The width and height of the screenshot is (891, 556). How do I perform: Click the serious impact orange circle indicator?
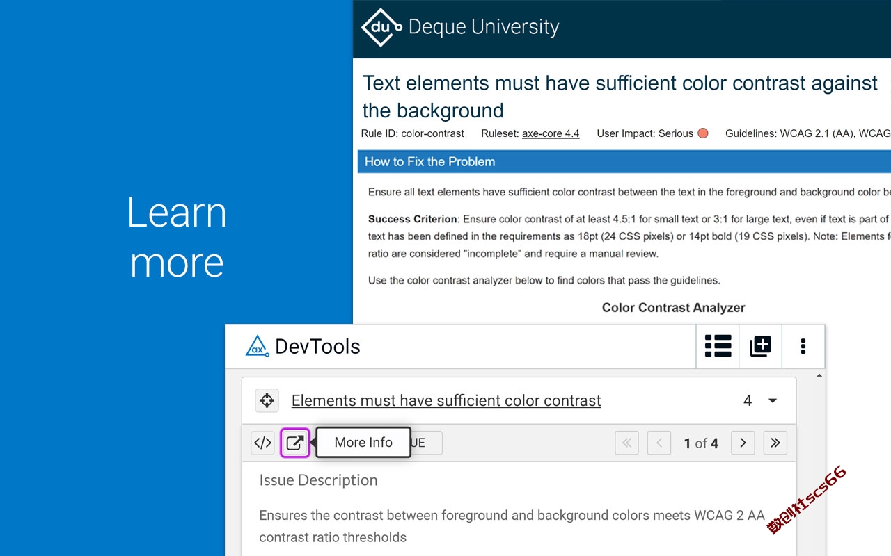click(x=703, y=133)
